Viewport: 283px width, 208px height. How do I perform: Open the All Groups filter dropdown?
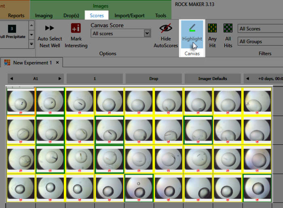tap(260, 42)
